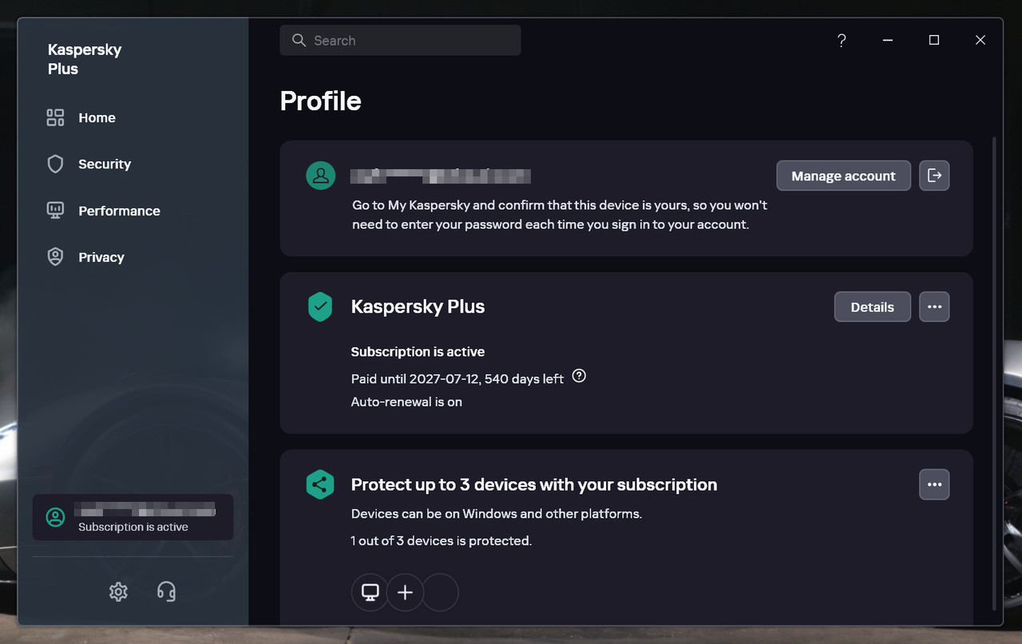Image resolution: width=1022 pixels, height=644 pixels.
Task: Click the sidebar account profile card
Action: tap(133, 517)
